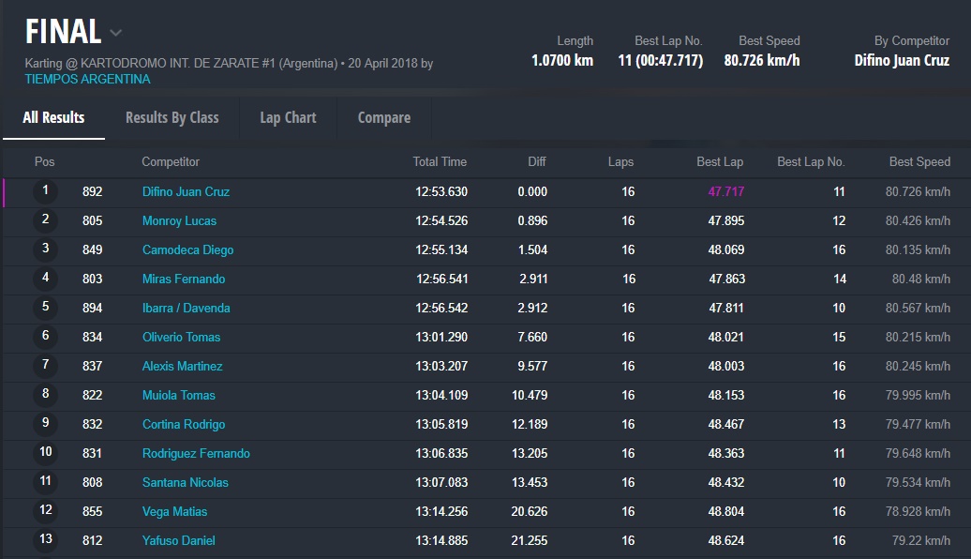Open Oliverio Tomas competitor page
This screenshot has width=971, height=559.
point(181,337)
